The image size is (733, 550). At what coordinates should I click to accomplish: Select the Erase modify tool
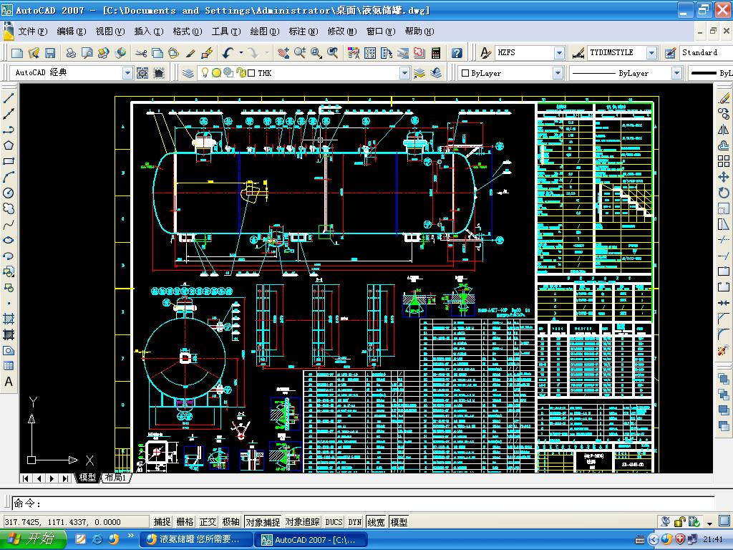point(724,97)
